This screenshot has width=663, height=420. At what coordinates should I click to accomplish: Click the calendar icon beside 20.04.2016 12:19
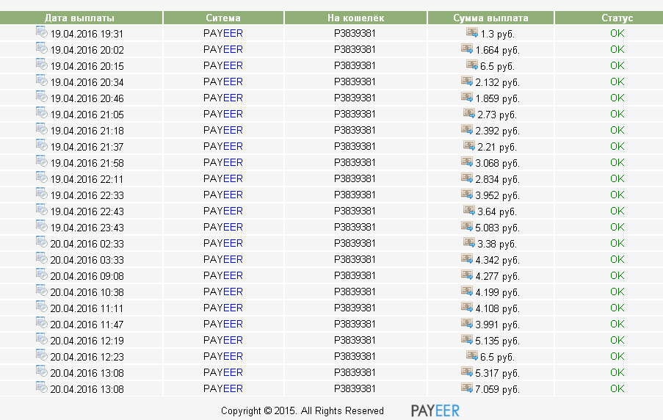(x=42, y=339)
